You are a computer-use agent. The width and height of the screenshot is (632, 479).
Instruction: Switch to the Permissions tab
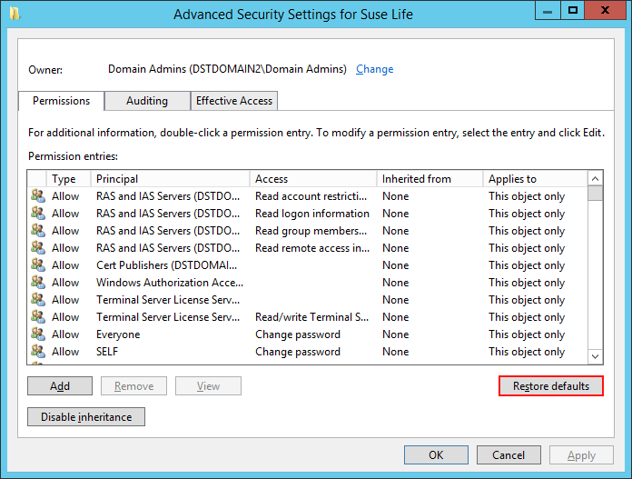click(x=61, y=101)
